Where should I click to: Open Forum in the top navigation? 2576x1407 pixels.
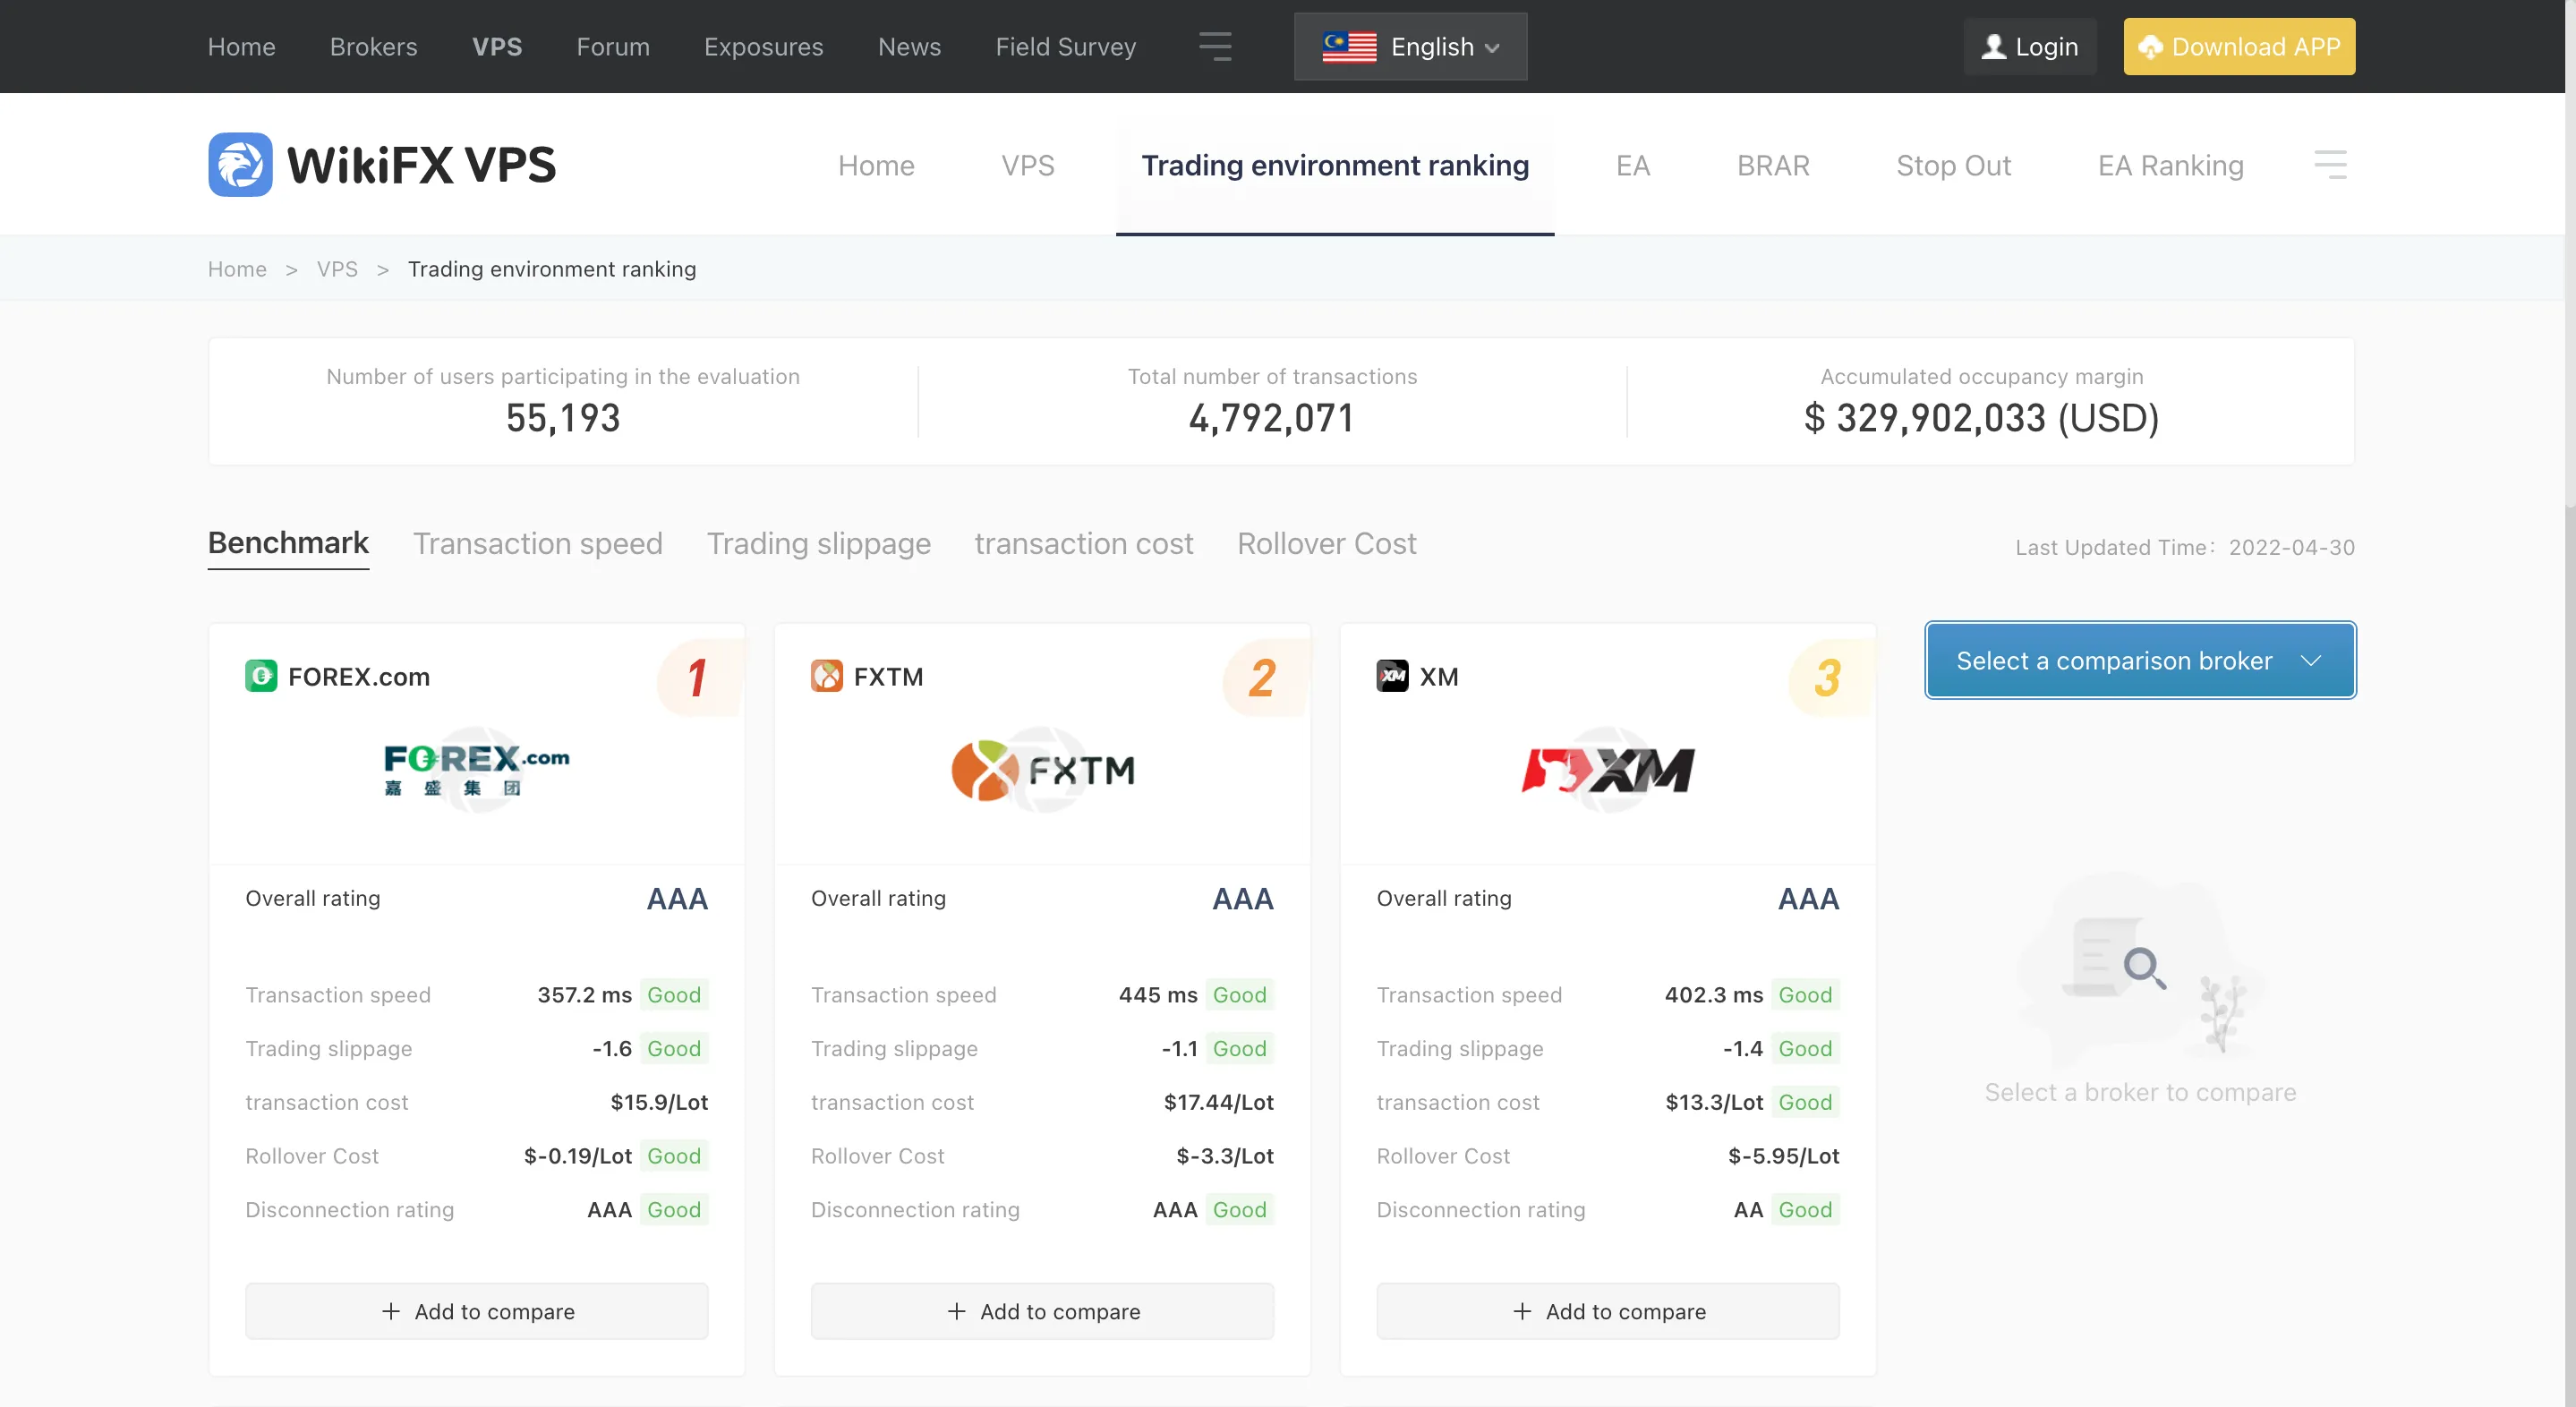[613, 46]
